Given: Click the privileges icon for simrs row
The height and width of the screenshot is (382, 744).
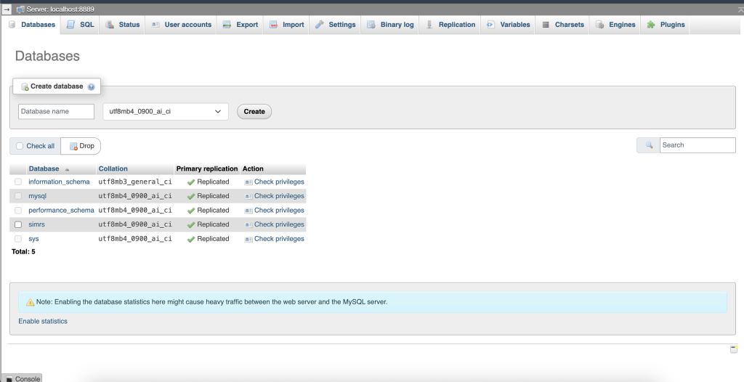Looking at the screenshot, I should (248, 224).
